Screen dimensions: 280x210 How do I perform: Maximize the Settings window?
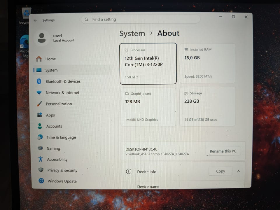(x=233, y=17)
